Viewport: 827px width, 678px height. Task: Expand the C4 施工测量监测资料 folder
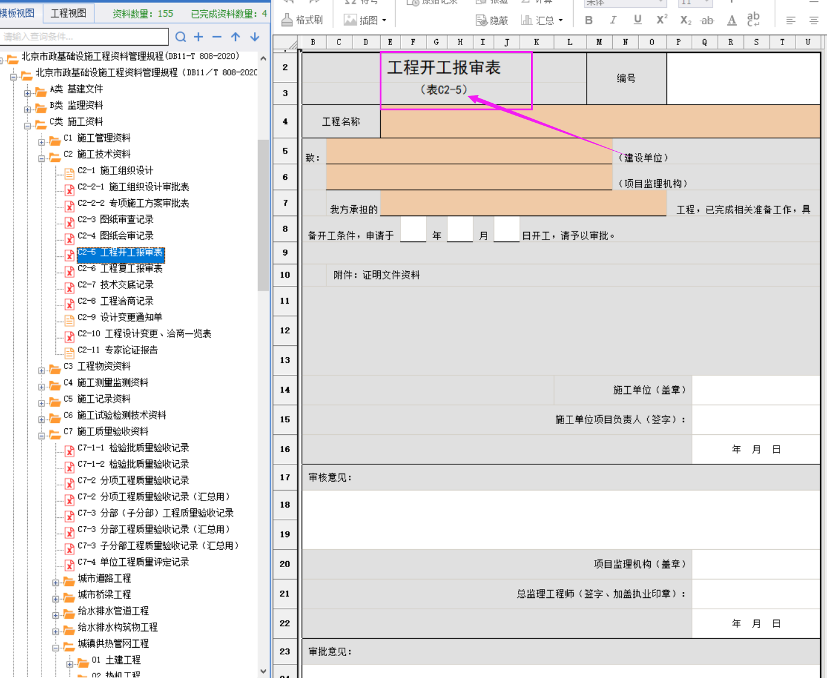pyautogui.click(x=42, y=387)
